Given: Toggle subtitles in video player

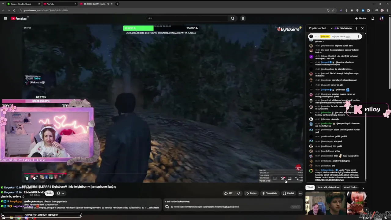Looking at the screenshot, I should click(275, 178).
